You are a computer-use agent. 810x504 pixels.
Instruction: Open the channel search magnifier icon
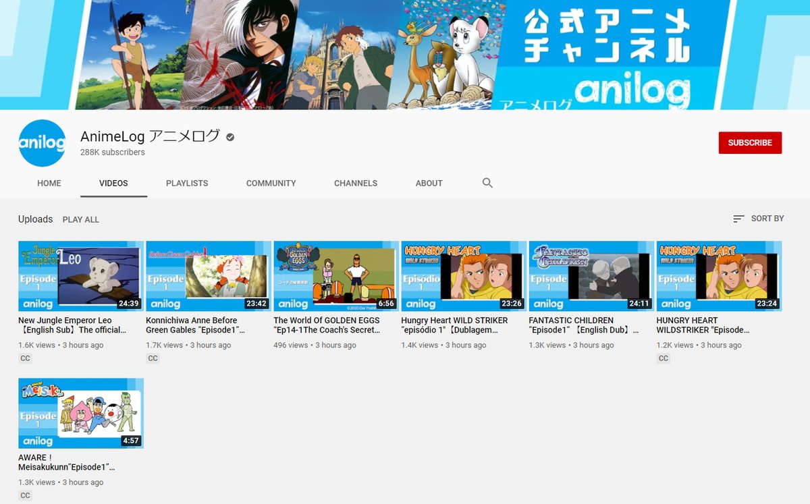(x=488, y=183)
